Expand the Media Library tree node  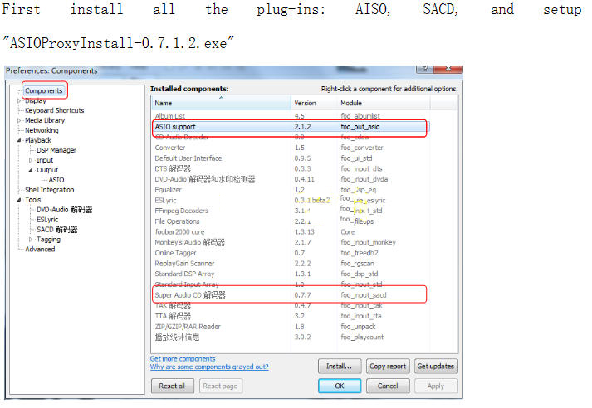18,120
